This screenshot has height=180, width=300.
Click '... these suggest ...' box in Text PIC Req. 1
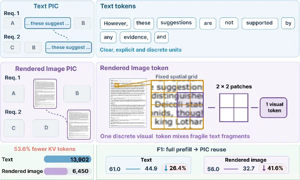(x=47, y=23)
